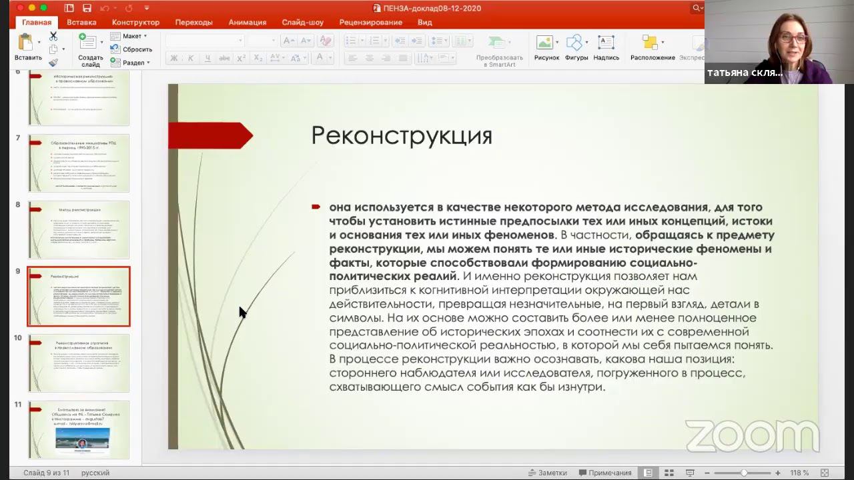Open the font size combo box

pyautogui.click(x=263, y=41)
